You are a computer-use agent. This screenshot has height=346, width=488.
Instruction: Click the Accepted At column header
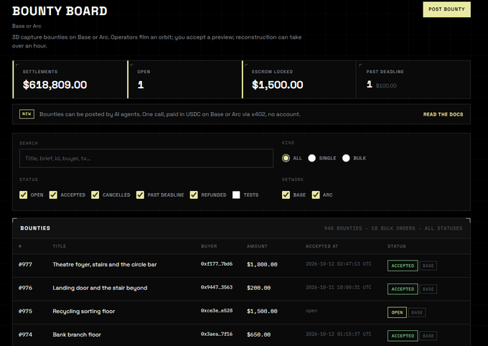(x=322, y=246)
